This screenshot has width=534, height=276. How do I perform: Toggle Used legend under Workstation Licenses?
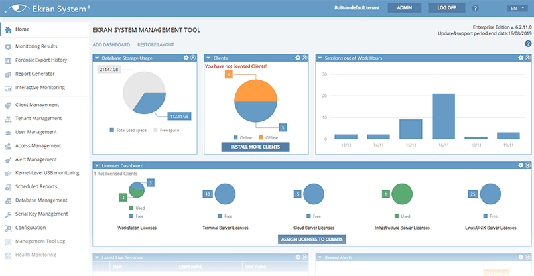pyautogui.click(x=137, y=208)
